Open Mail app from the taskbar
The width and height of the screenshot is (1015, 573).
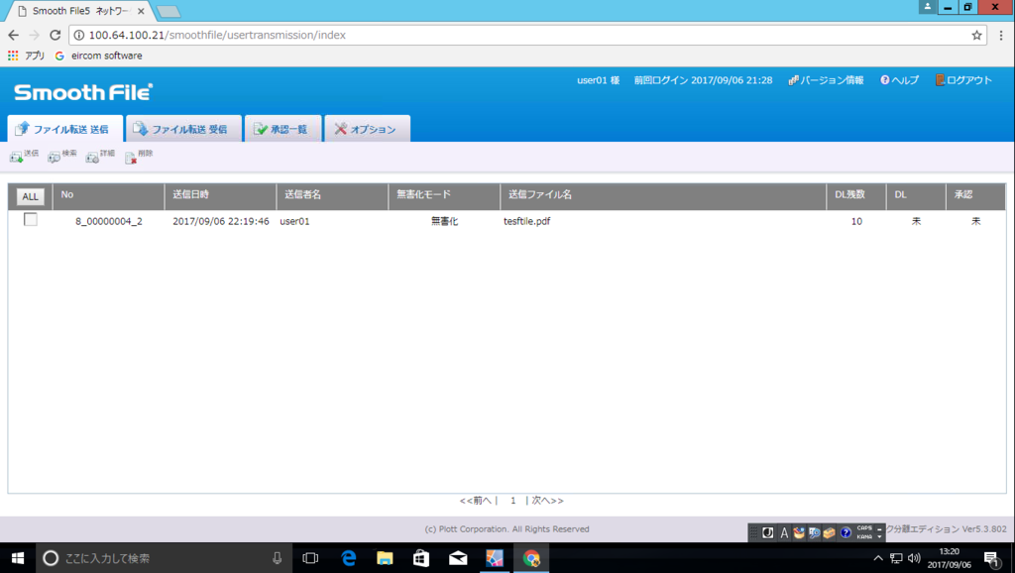pyautogui.click(x=458, y=557)
